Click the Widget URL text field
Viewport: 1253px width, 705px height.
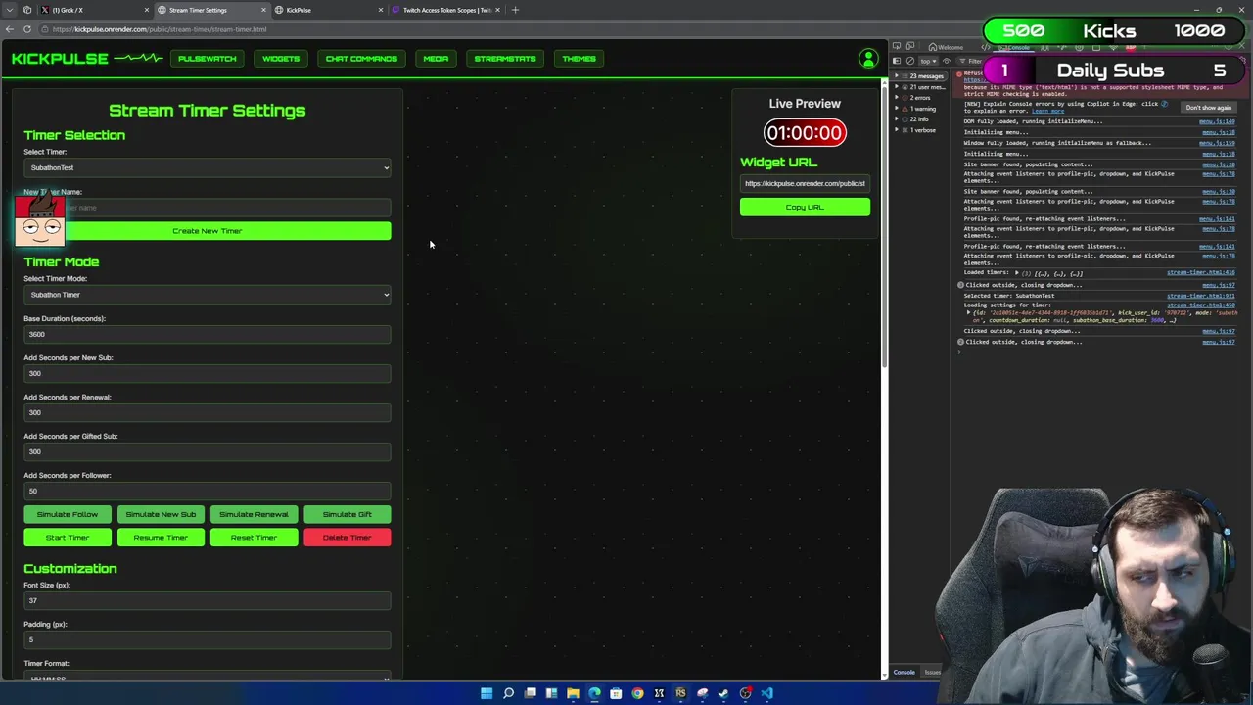[805, 183]
